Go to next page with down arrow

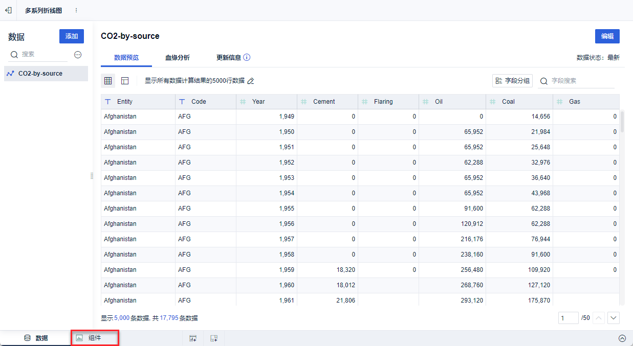pos(614,318)
